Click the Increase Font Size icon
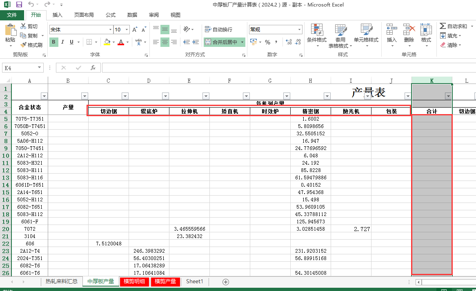Viewport: 476px width, 291px height. click(x=135, y=30)
